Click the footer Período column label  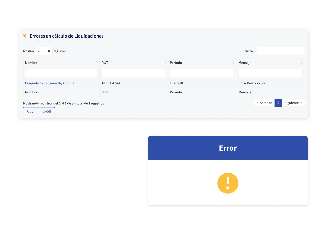[x=176, y=92]
